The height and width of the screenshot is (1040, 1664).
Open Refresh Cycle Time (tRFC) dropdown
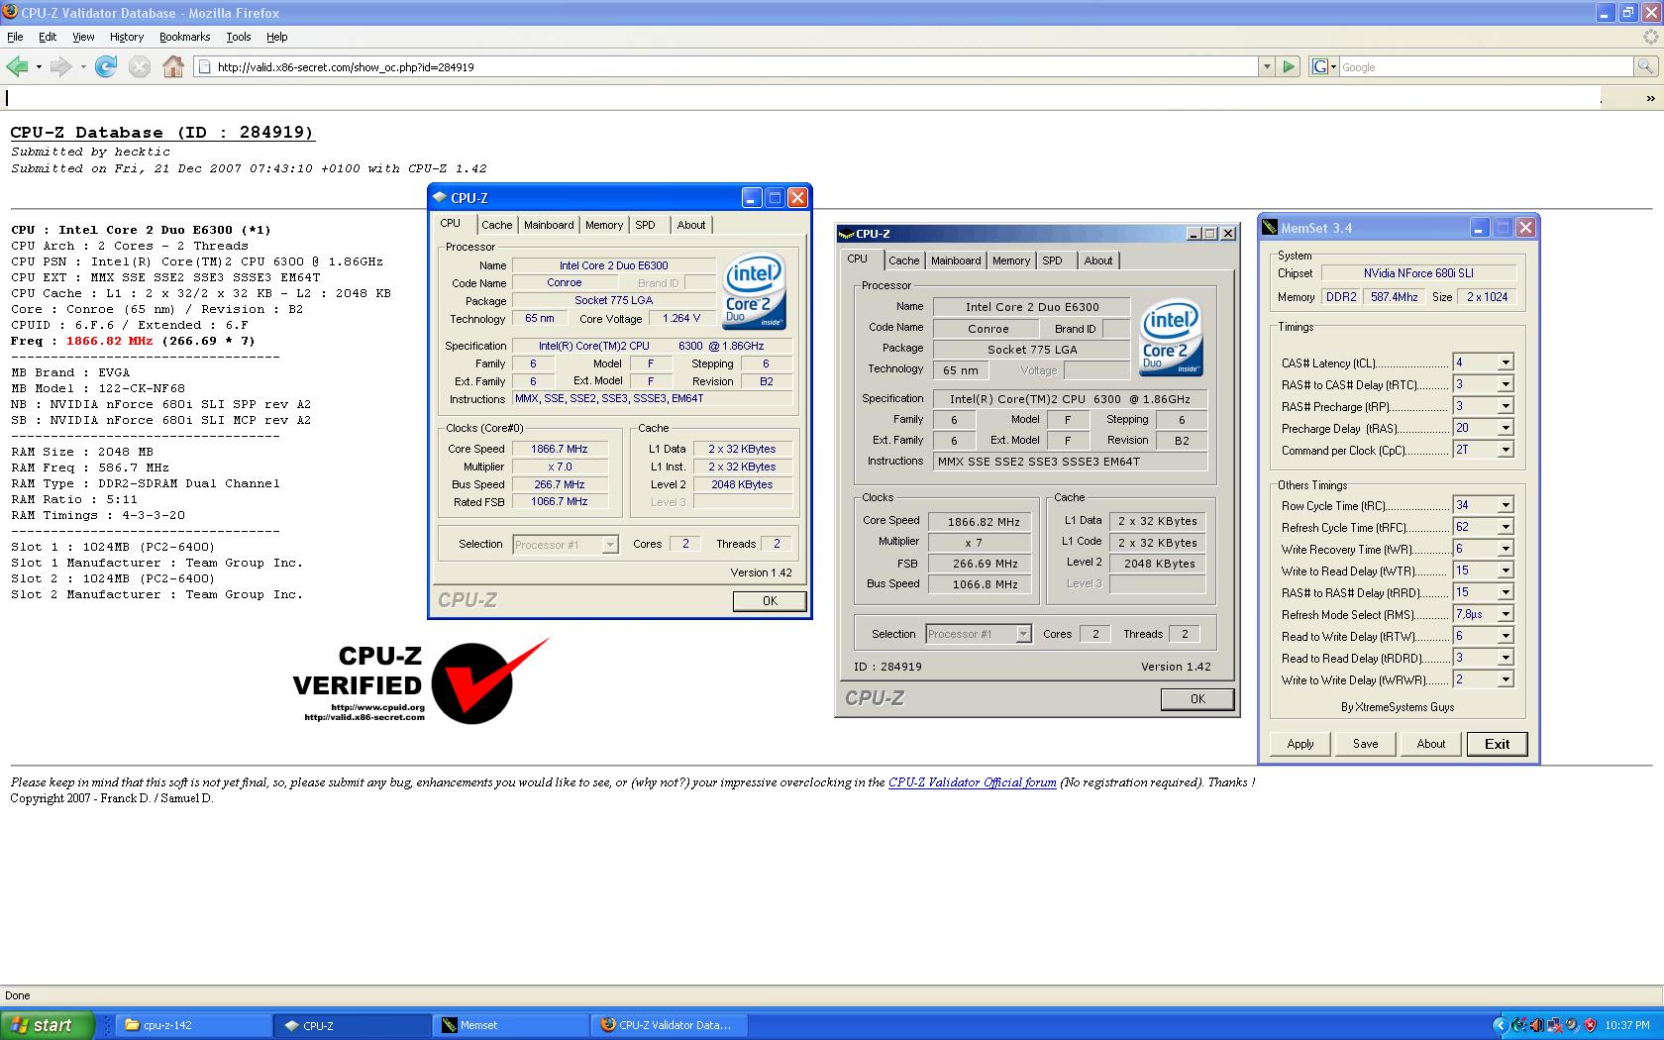pos(1505,527)
